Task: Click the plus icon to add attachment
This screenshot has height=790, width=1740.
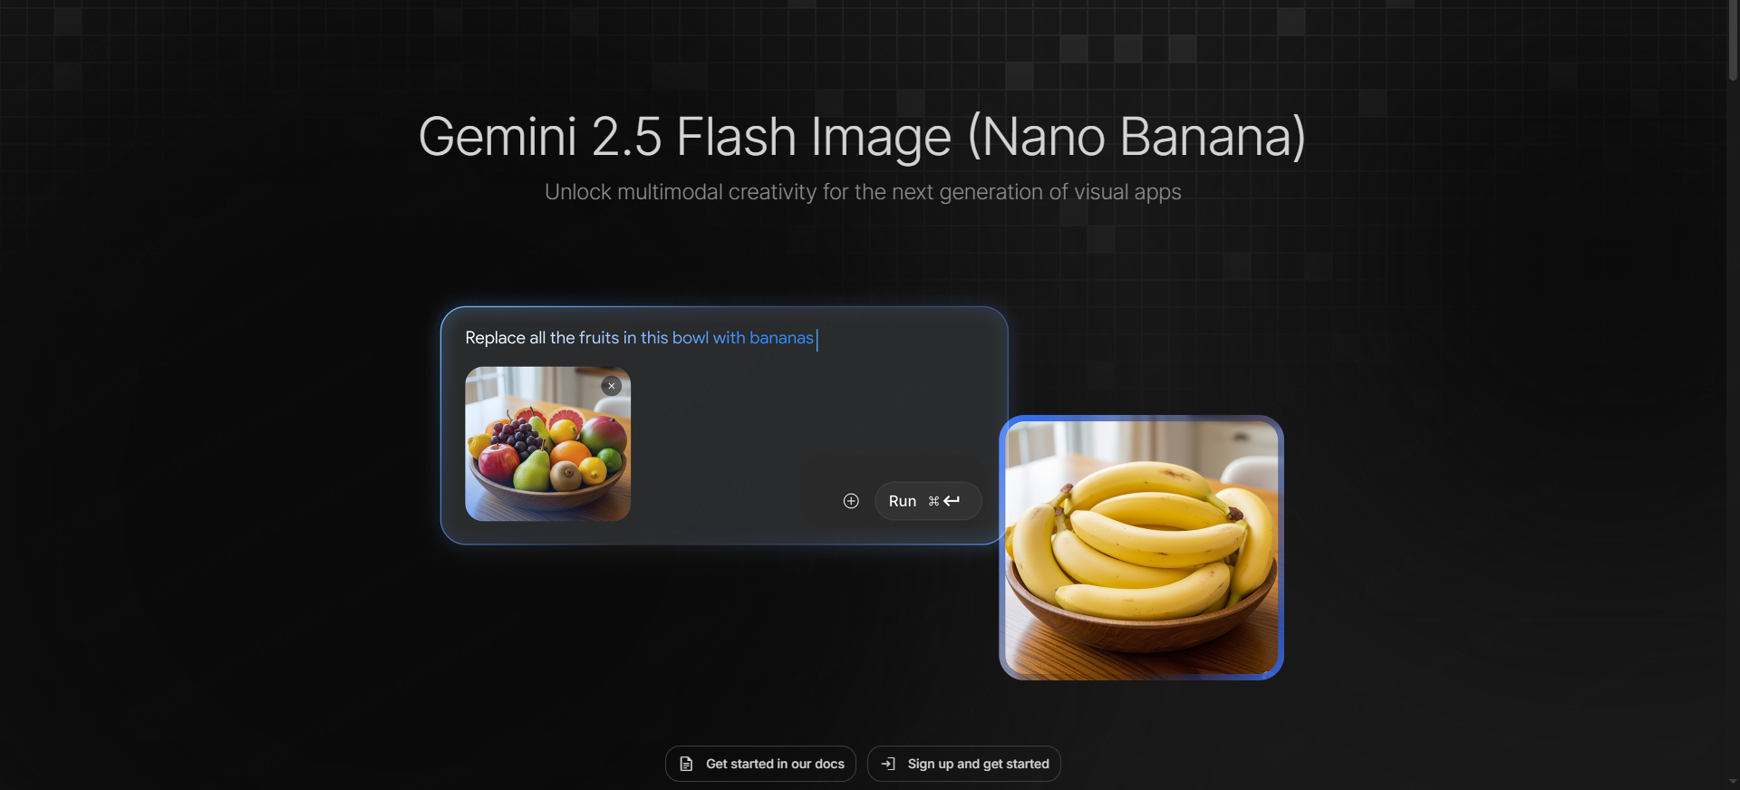Action: [851, 501]
